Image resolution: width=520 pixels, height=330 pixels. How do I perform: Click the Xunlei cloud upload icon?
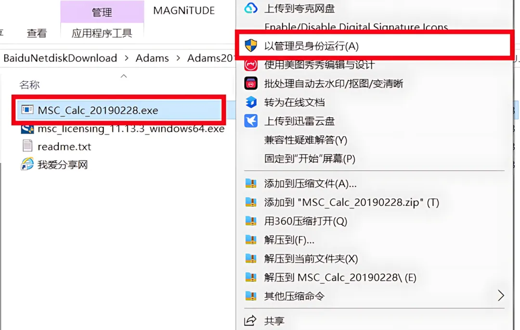pos(251,121)
